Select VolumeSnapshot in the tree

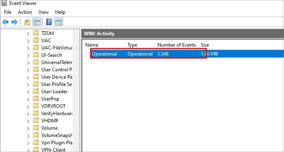(57, 135)
